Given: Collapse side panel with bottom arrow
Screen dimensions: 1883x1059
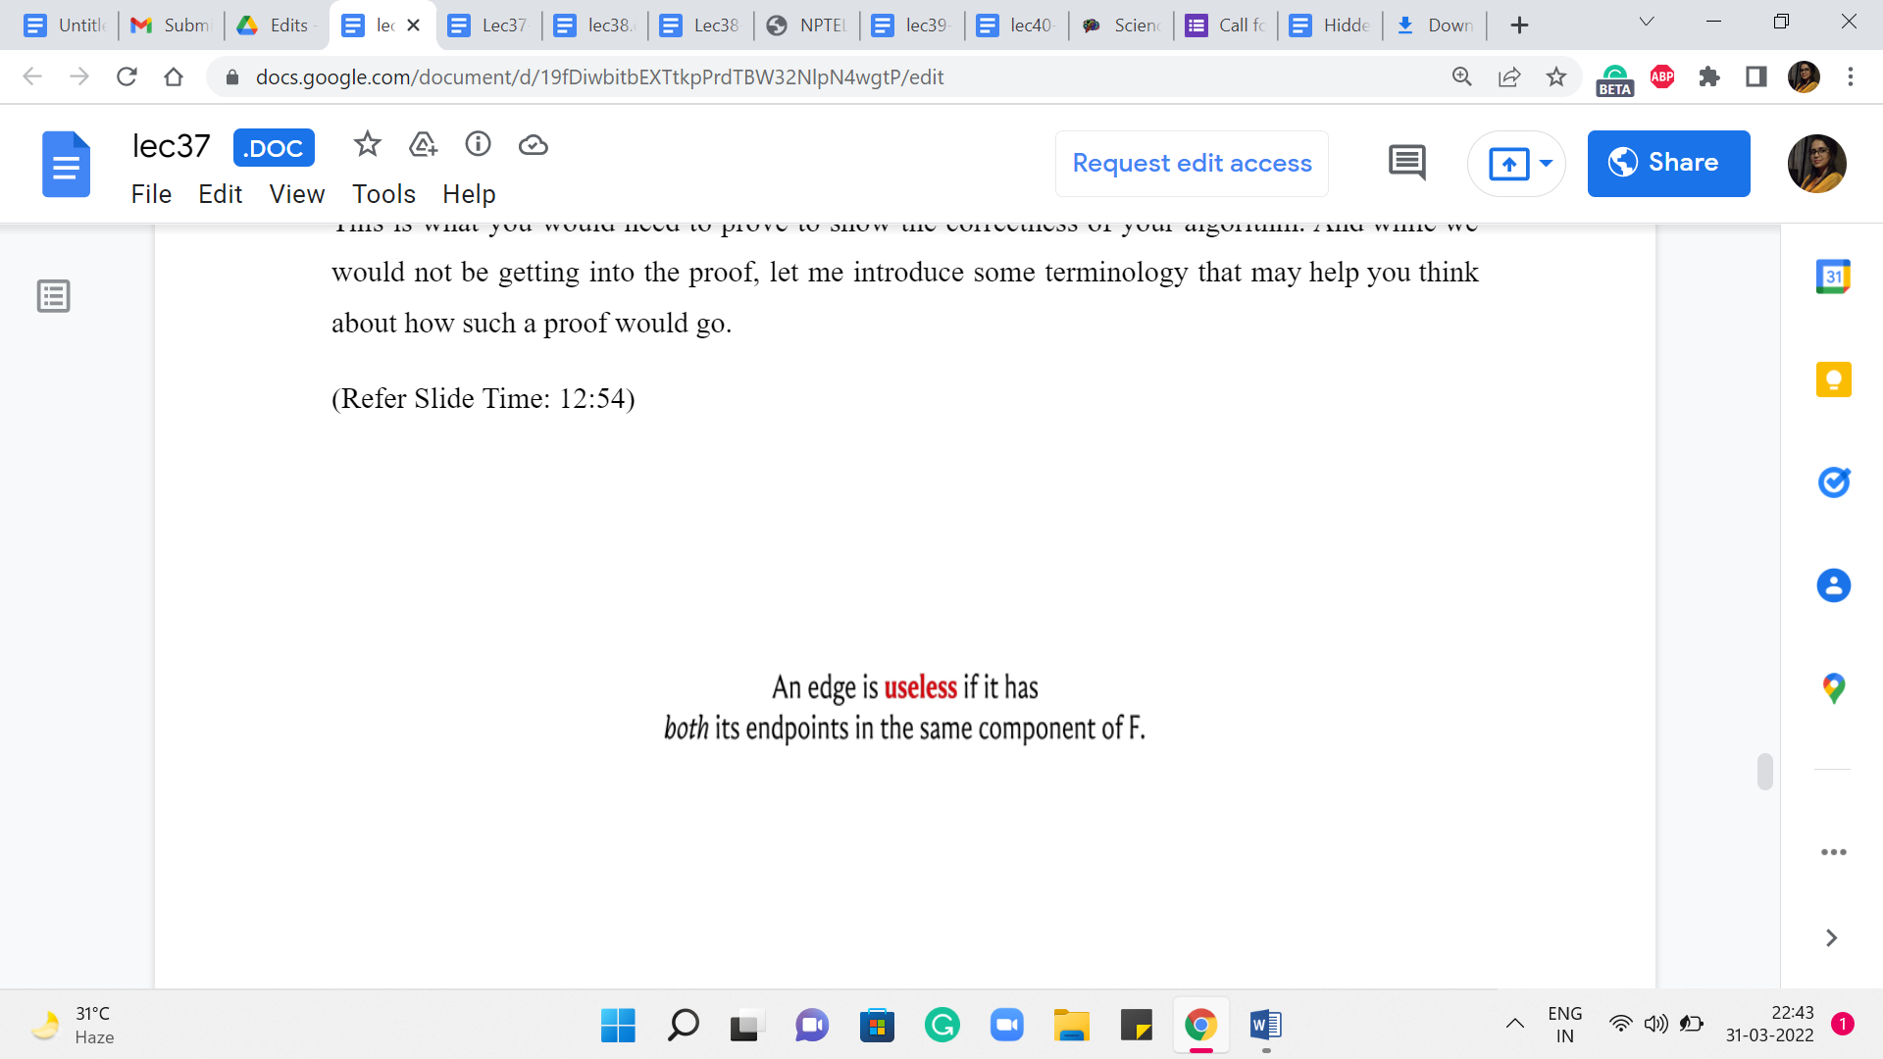Looking at the screenshot, I should tap(1831, 938).
